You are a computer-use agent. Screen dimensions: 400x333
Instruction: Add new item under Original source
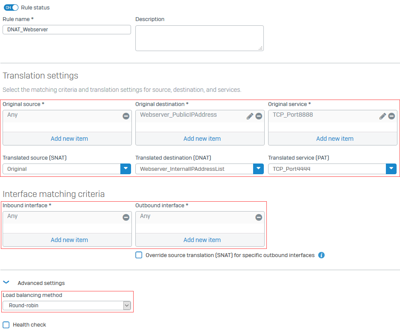[x=69, y=139]
